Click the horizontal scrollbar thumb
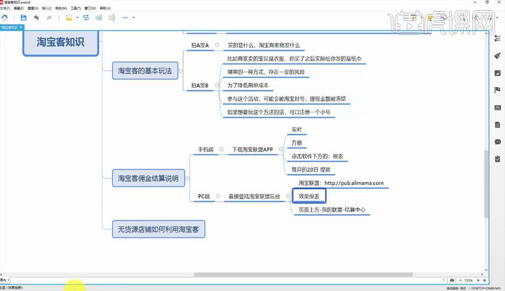The image size is (505, 291). click(x=303, y=275)
